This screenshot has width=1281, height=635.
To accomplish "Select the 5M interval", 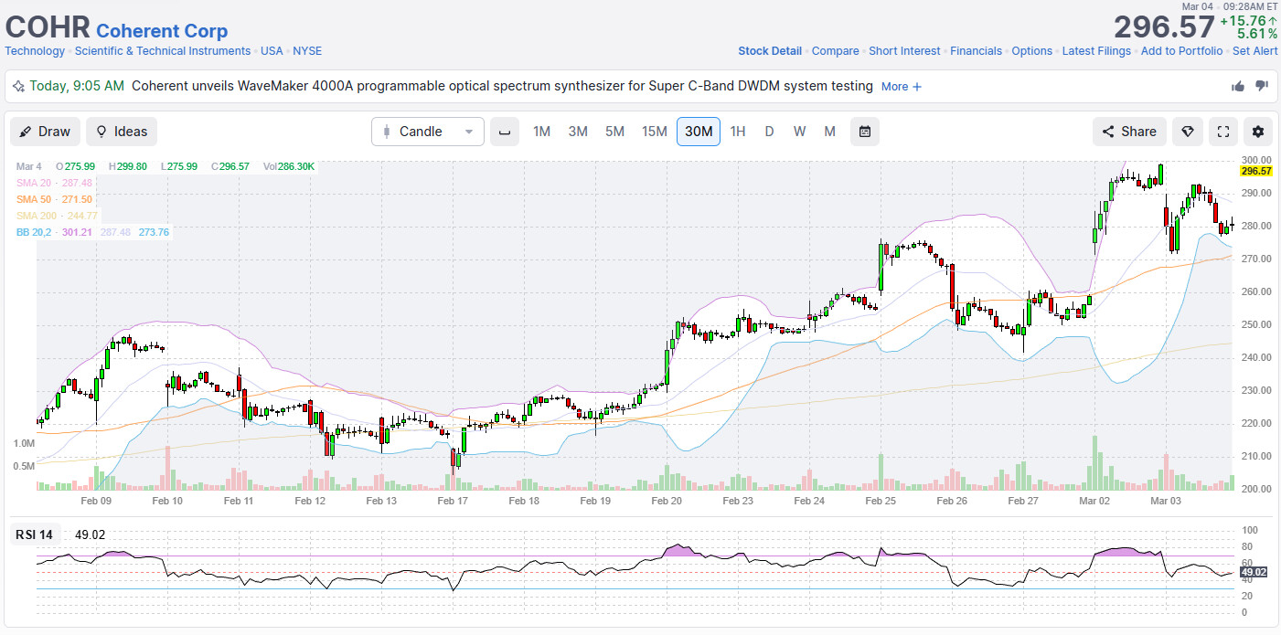I will click(614, 132).
